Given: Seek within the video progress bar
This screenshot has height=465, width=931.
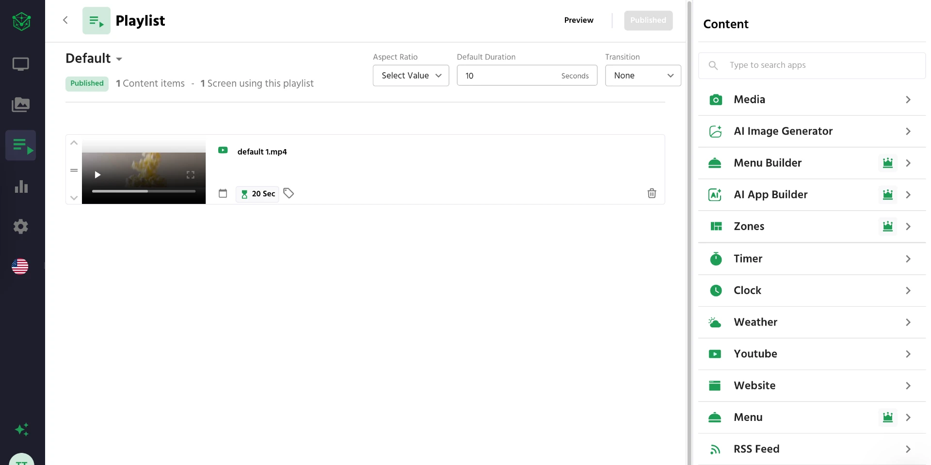Looking at the screenshot, I should click(x=144, y=191).
